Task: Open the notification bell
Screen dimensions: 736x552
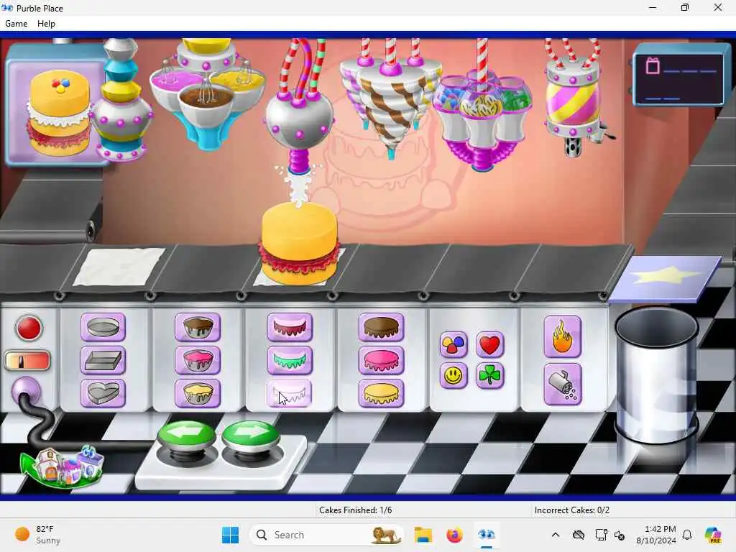Action: tap(687, 535)
